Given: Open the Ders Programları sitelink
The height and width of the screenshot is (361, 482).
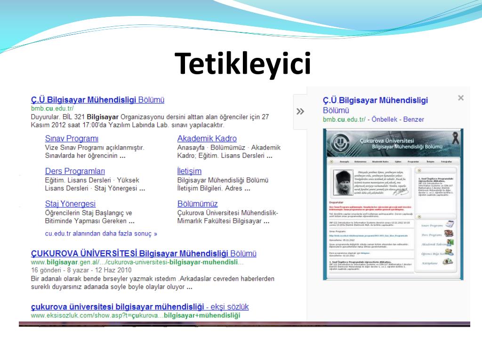Looking at the screenshot, I should 75,171.
